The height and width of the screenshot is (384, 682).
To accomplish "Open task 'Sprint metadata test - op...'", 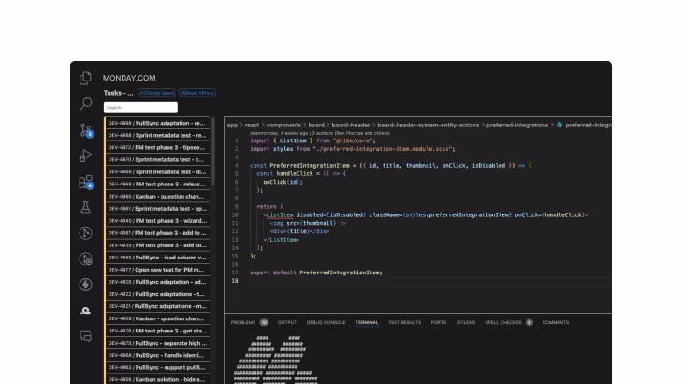I will coord(157,209).
